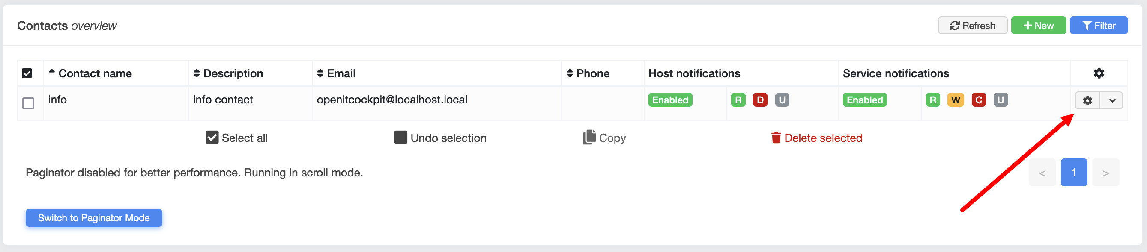Viewport: 1147px width, 252px height.
Task: Click the trash icon to delete selected
Action: (776, 138)
